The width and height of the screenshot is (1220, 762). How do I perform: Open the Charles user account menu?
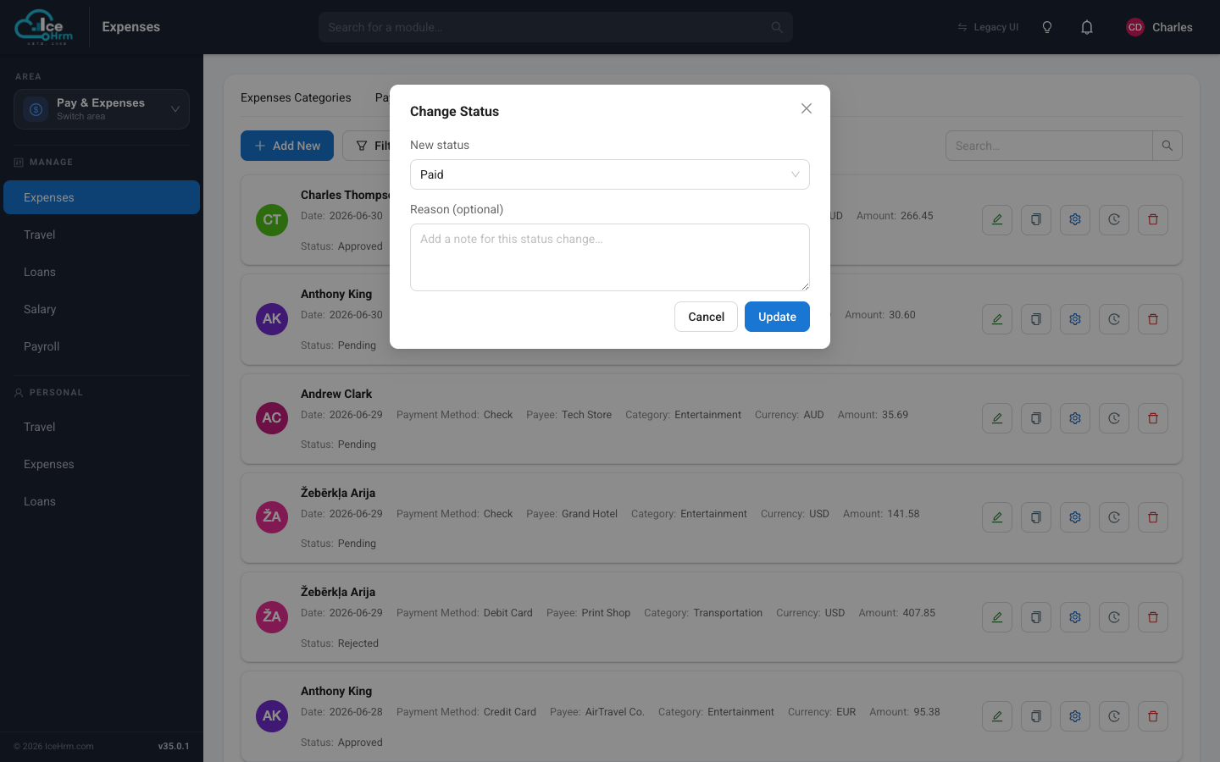1159,27
